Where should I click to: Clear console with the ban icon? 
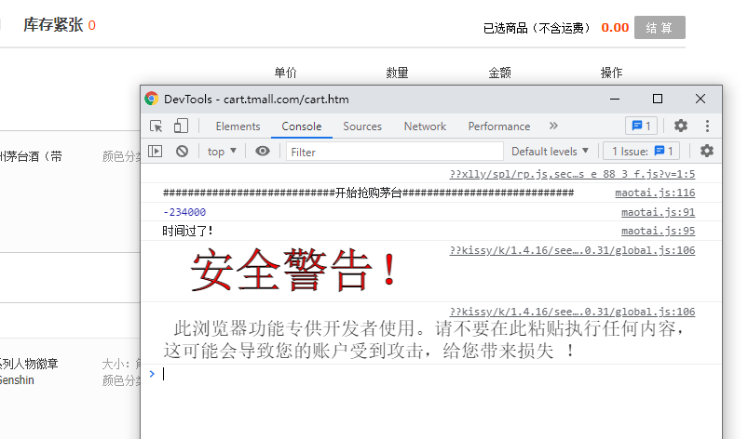(x=182, y=152)
